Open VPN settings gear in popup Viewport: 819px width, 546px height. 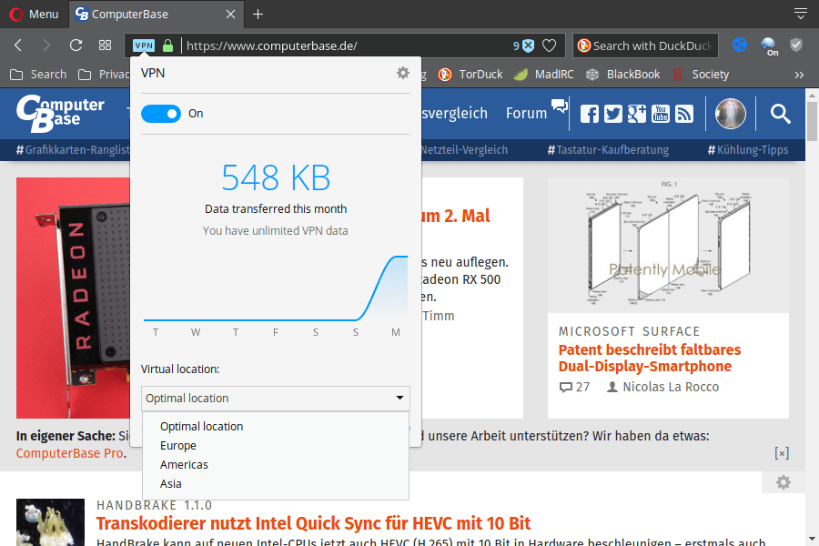tap(403, 73)
